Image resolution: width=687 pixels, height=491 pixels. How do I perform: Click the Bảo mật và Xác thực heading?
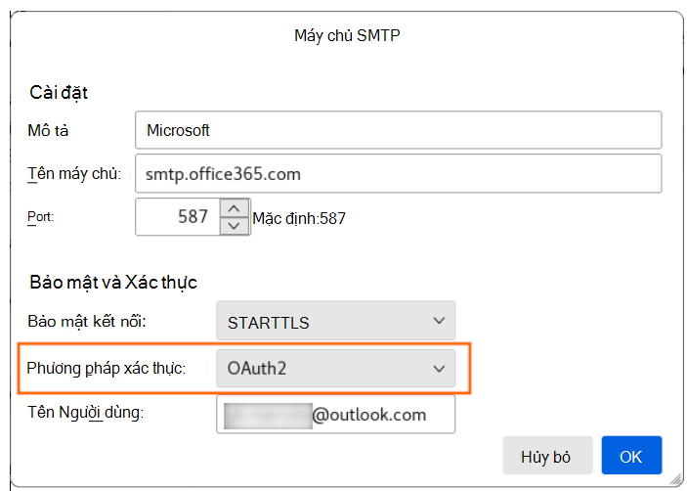pyautogui.click(x=113, y=282)
